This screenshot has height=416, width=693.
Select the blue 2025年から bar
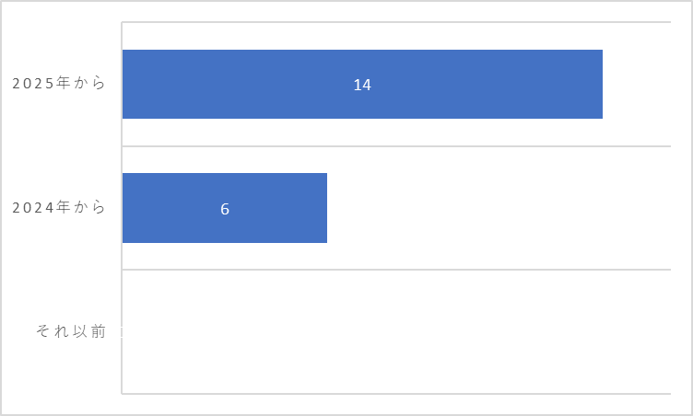point(362,84)
